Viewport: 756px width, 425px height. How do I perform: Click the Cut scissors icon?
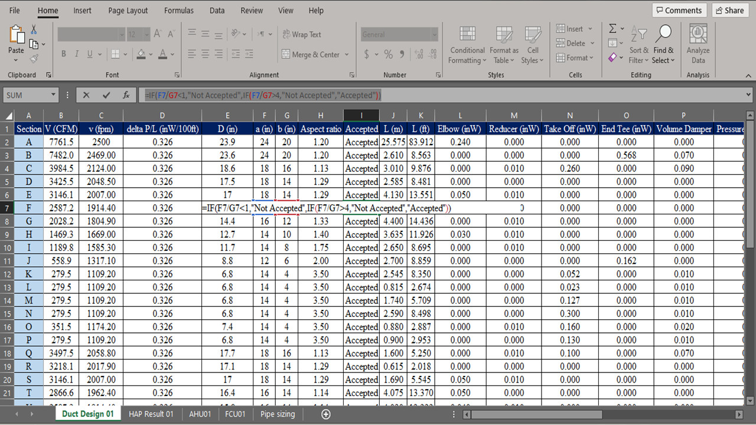point(34,29)
